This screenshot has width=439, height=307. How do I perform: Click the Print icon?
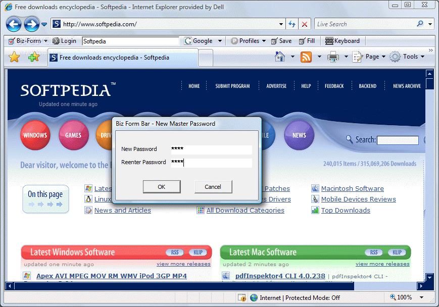(x=333, y=57)
